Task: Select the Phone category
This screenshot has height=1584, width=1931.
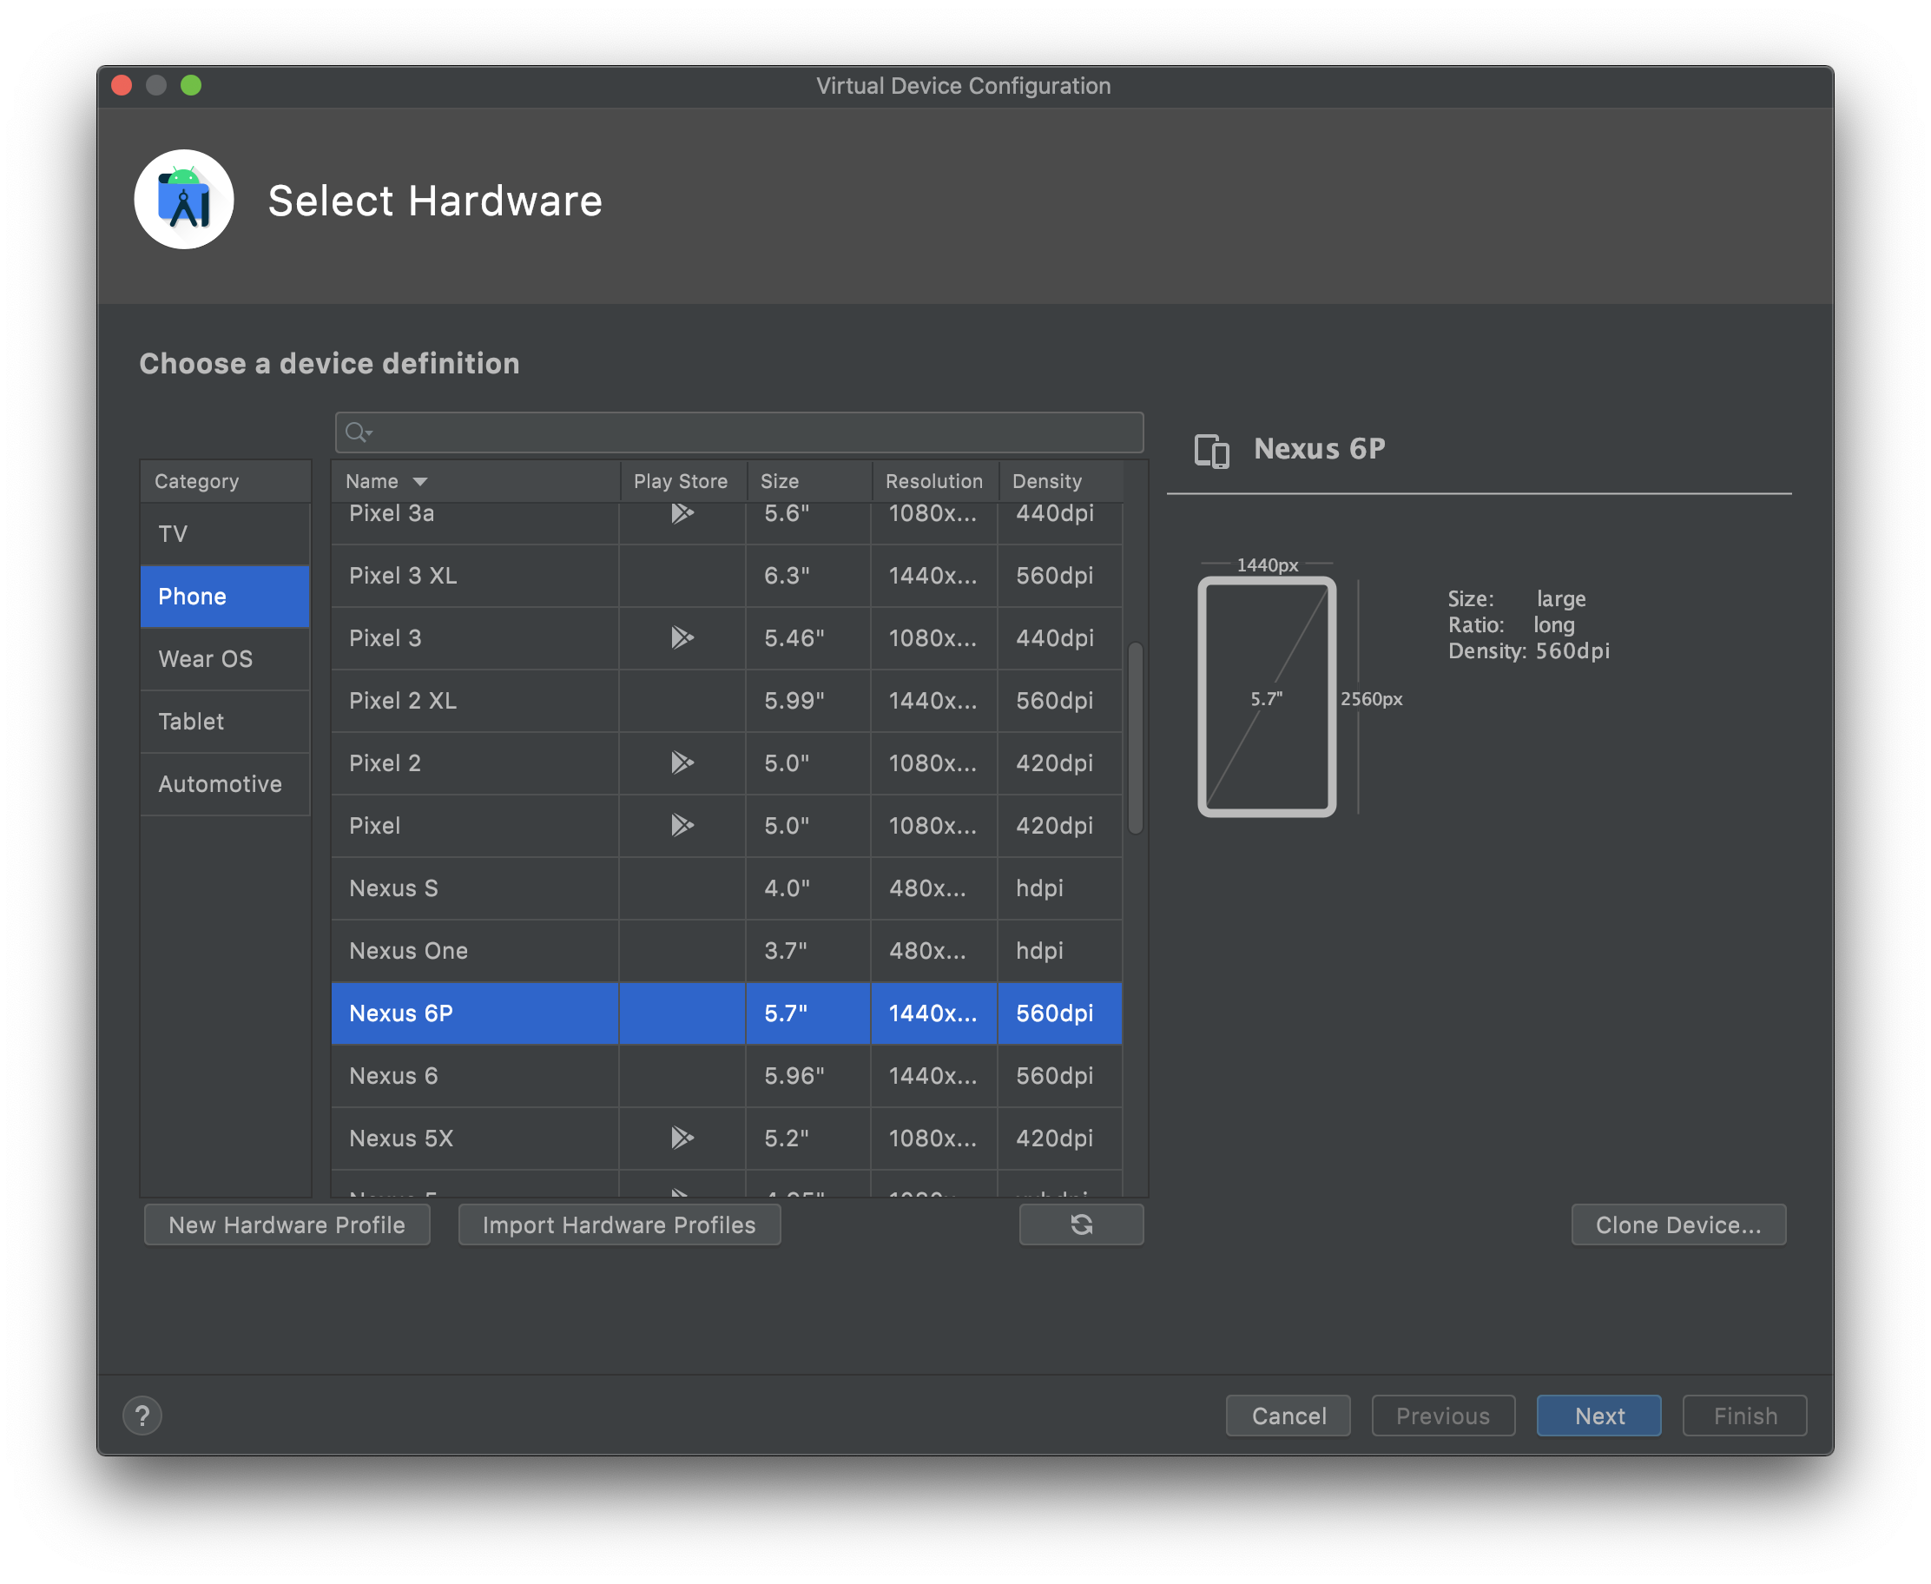Action: point(225,596)
